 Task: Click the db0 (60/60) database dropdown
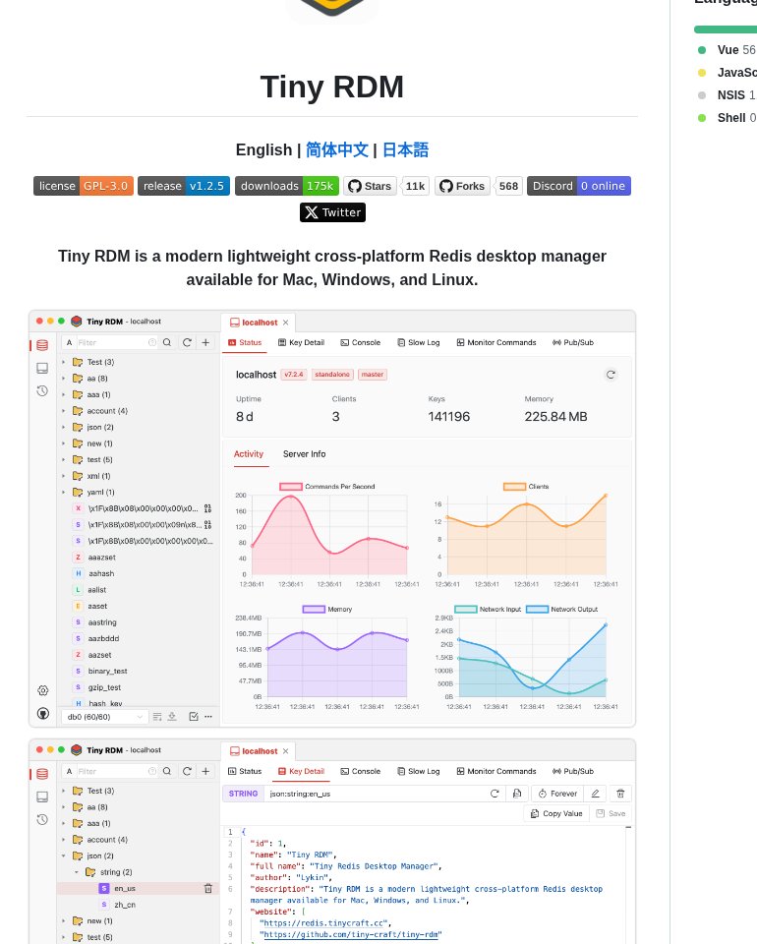tap(103, 717)
